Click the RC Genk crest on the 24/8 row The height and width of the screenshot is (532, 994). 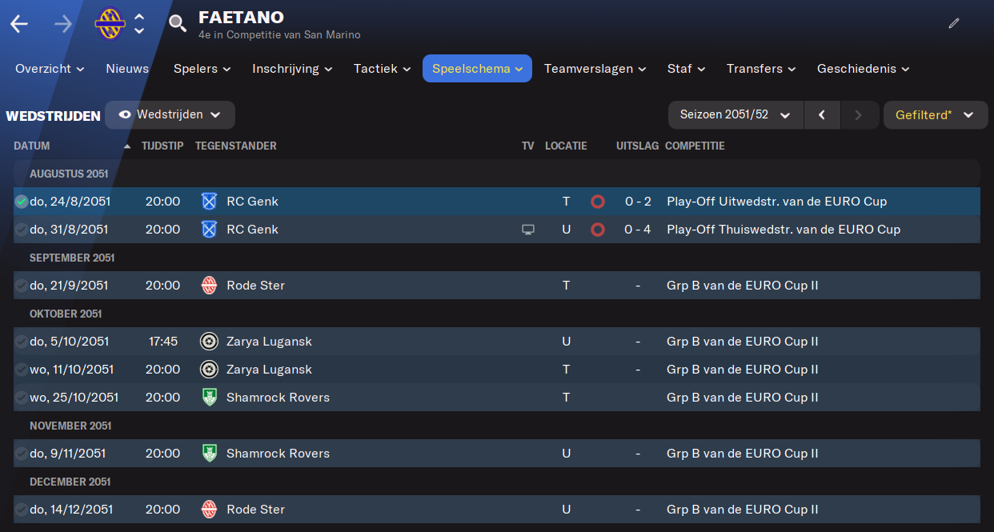209,202
